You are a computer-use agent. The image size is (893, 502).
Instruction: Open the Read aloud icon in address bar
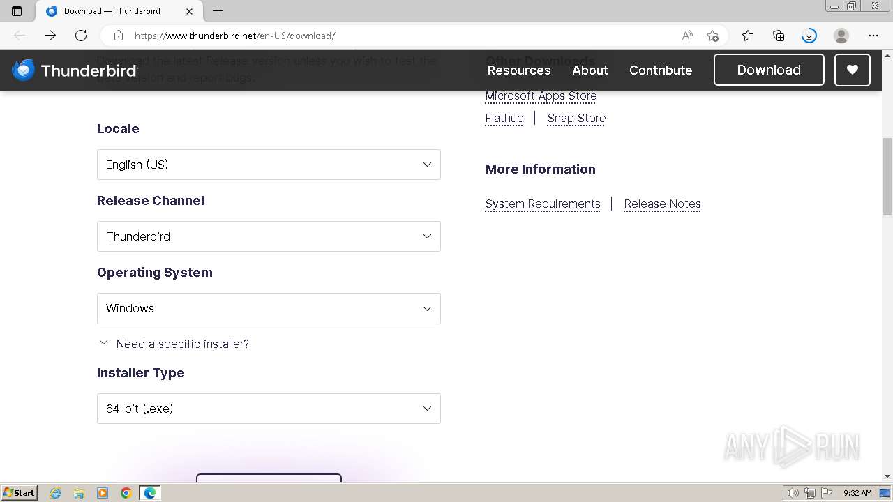pyautogui.click(x=687, y=36)
